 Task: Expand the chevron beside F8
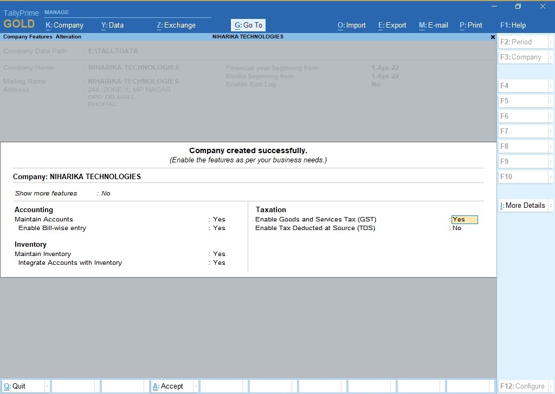coord(551,147)
